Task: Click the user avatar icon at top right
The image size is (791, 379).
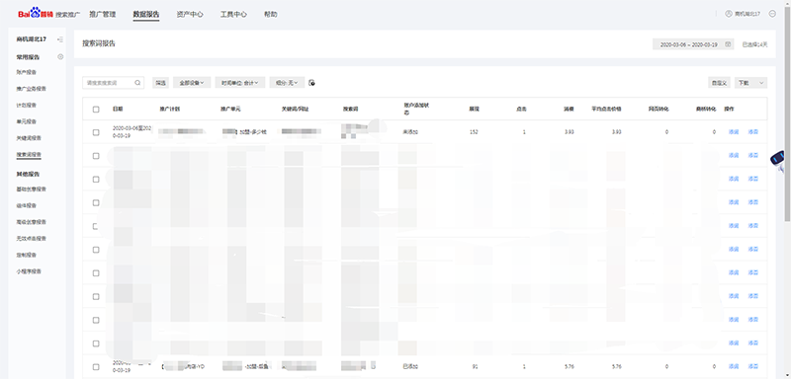Action: (729, 14)
